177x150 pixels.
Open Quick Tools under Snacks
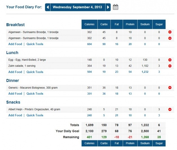35,115
